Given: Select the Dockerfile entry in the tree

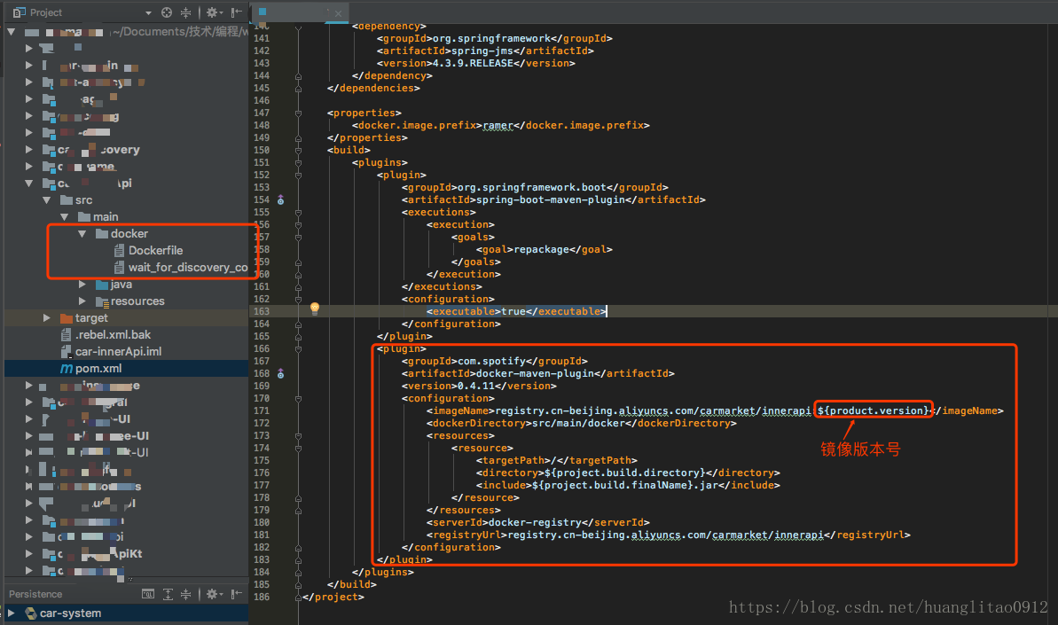Looking at the screenshot, I should pos(156,250).
